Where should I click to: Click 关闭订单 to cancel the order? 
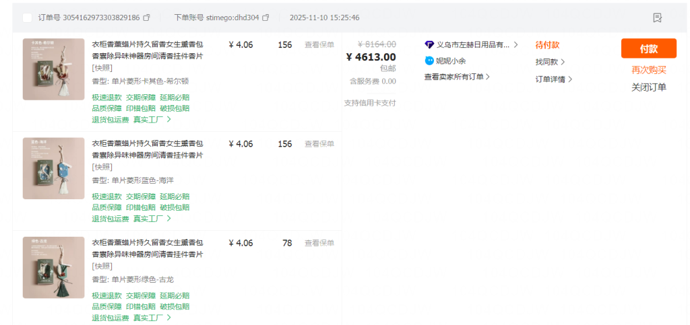coord(648,87)
